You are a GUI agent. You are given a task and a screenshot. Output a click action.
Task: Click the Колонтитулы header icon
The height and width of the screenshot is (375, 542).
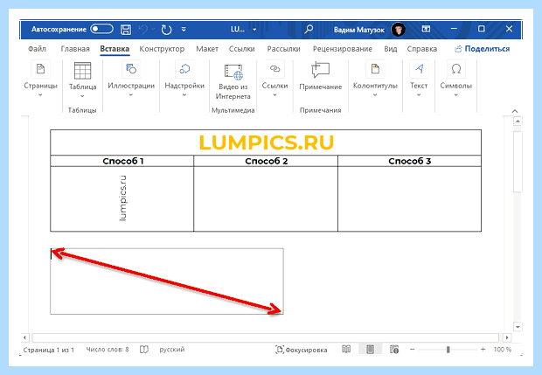(x=375, y=69)
